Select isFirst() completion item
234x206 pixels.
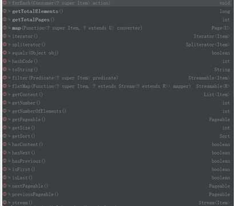[117, 169]
